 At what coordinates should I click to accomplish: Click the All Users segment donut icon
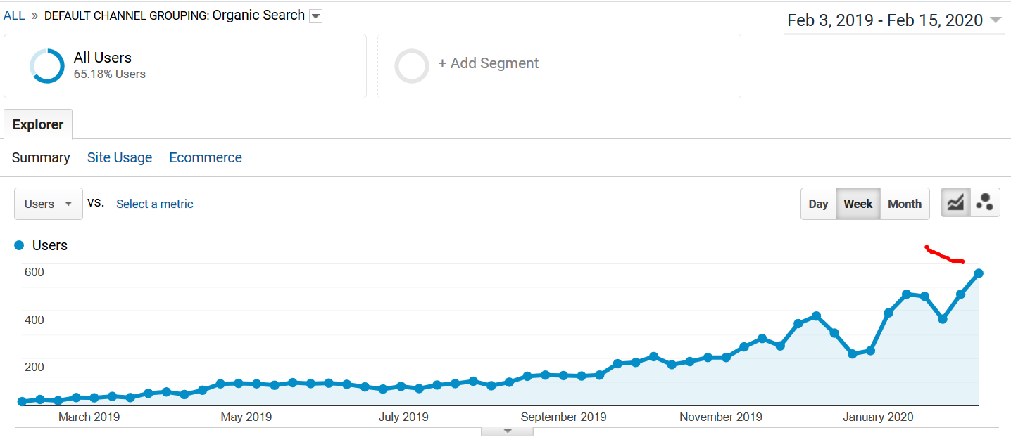[47, 66]
